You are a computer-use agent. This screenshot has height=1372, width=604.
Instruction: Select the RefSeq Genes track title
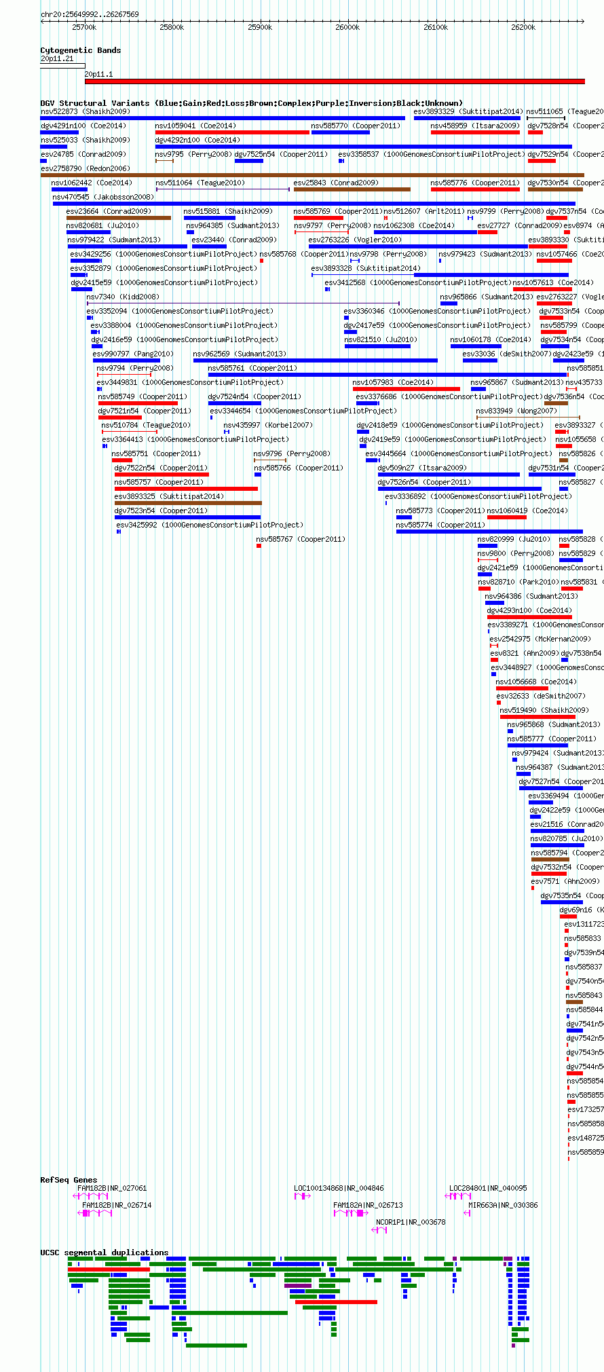click(69, 1180)
